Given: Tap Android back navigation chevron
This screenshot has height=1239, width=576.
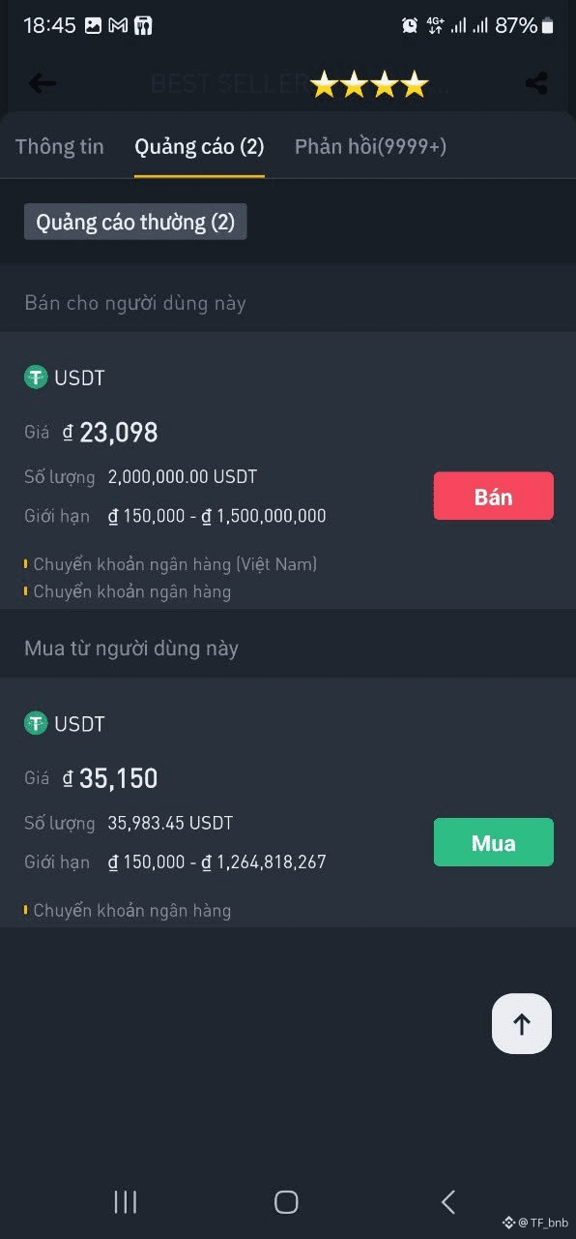Looking at the screenshot, I should coord(447,1201).
